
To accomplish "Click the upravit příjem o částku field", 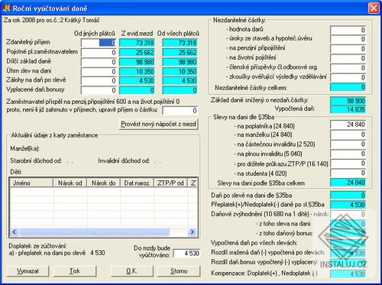I will pyautogui.click(x=180, y=110).
